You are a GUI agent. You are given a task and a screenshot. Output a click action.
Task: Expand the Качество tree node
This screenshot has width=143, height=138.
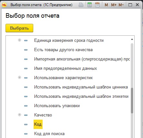click(x=19, y=115)
